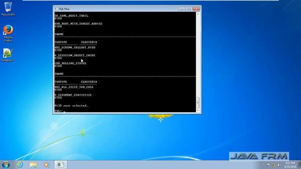Open the Notepad++ desktop shortcut

pos(8,55)
